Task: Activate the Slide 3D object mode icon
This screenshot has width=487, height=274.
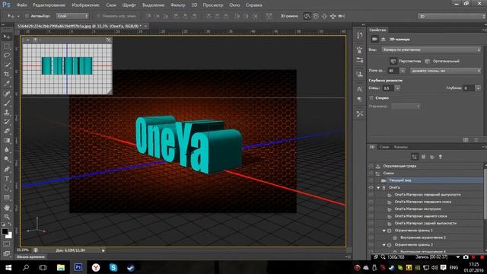Action: coord(333,16)
